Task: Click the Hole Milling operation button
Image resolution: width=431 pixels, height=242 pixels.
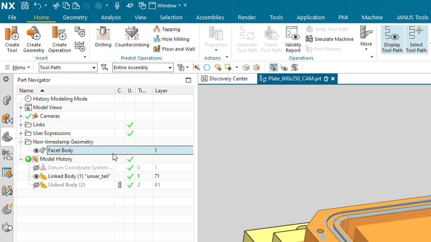Action: (171, 39)
